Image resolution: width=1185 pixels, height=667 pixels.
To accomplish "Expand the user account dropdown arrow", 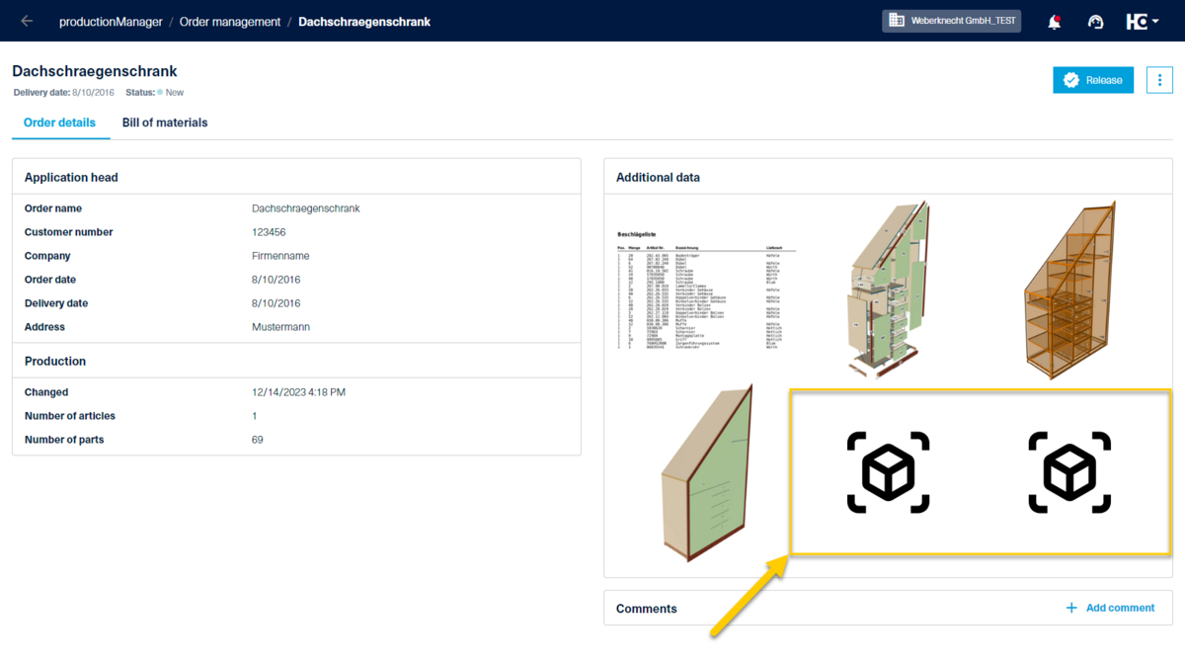I will (x=1154, y=21).
